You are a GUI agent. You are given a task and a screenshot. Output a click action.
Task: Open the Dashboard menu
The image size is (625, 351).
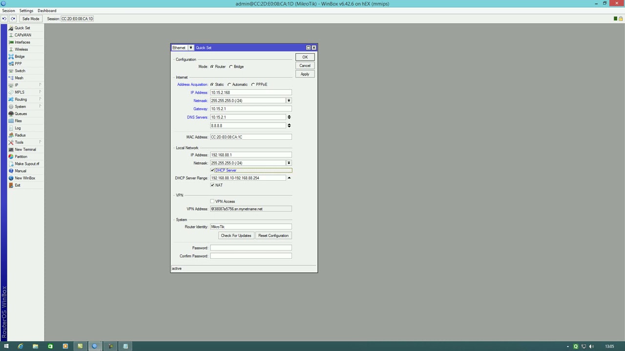[x=47, y=10]
